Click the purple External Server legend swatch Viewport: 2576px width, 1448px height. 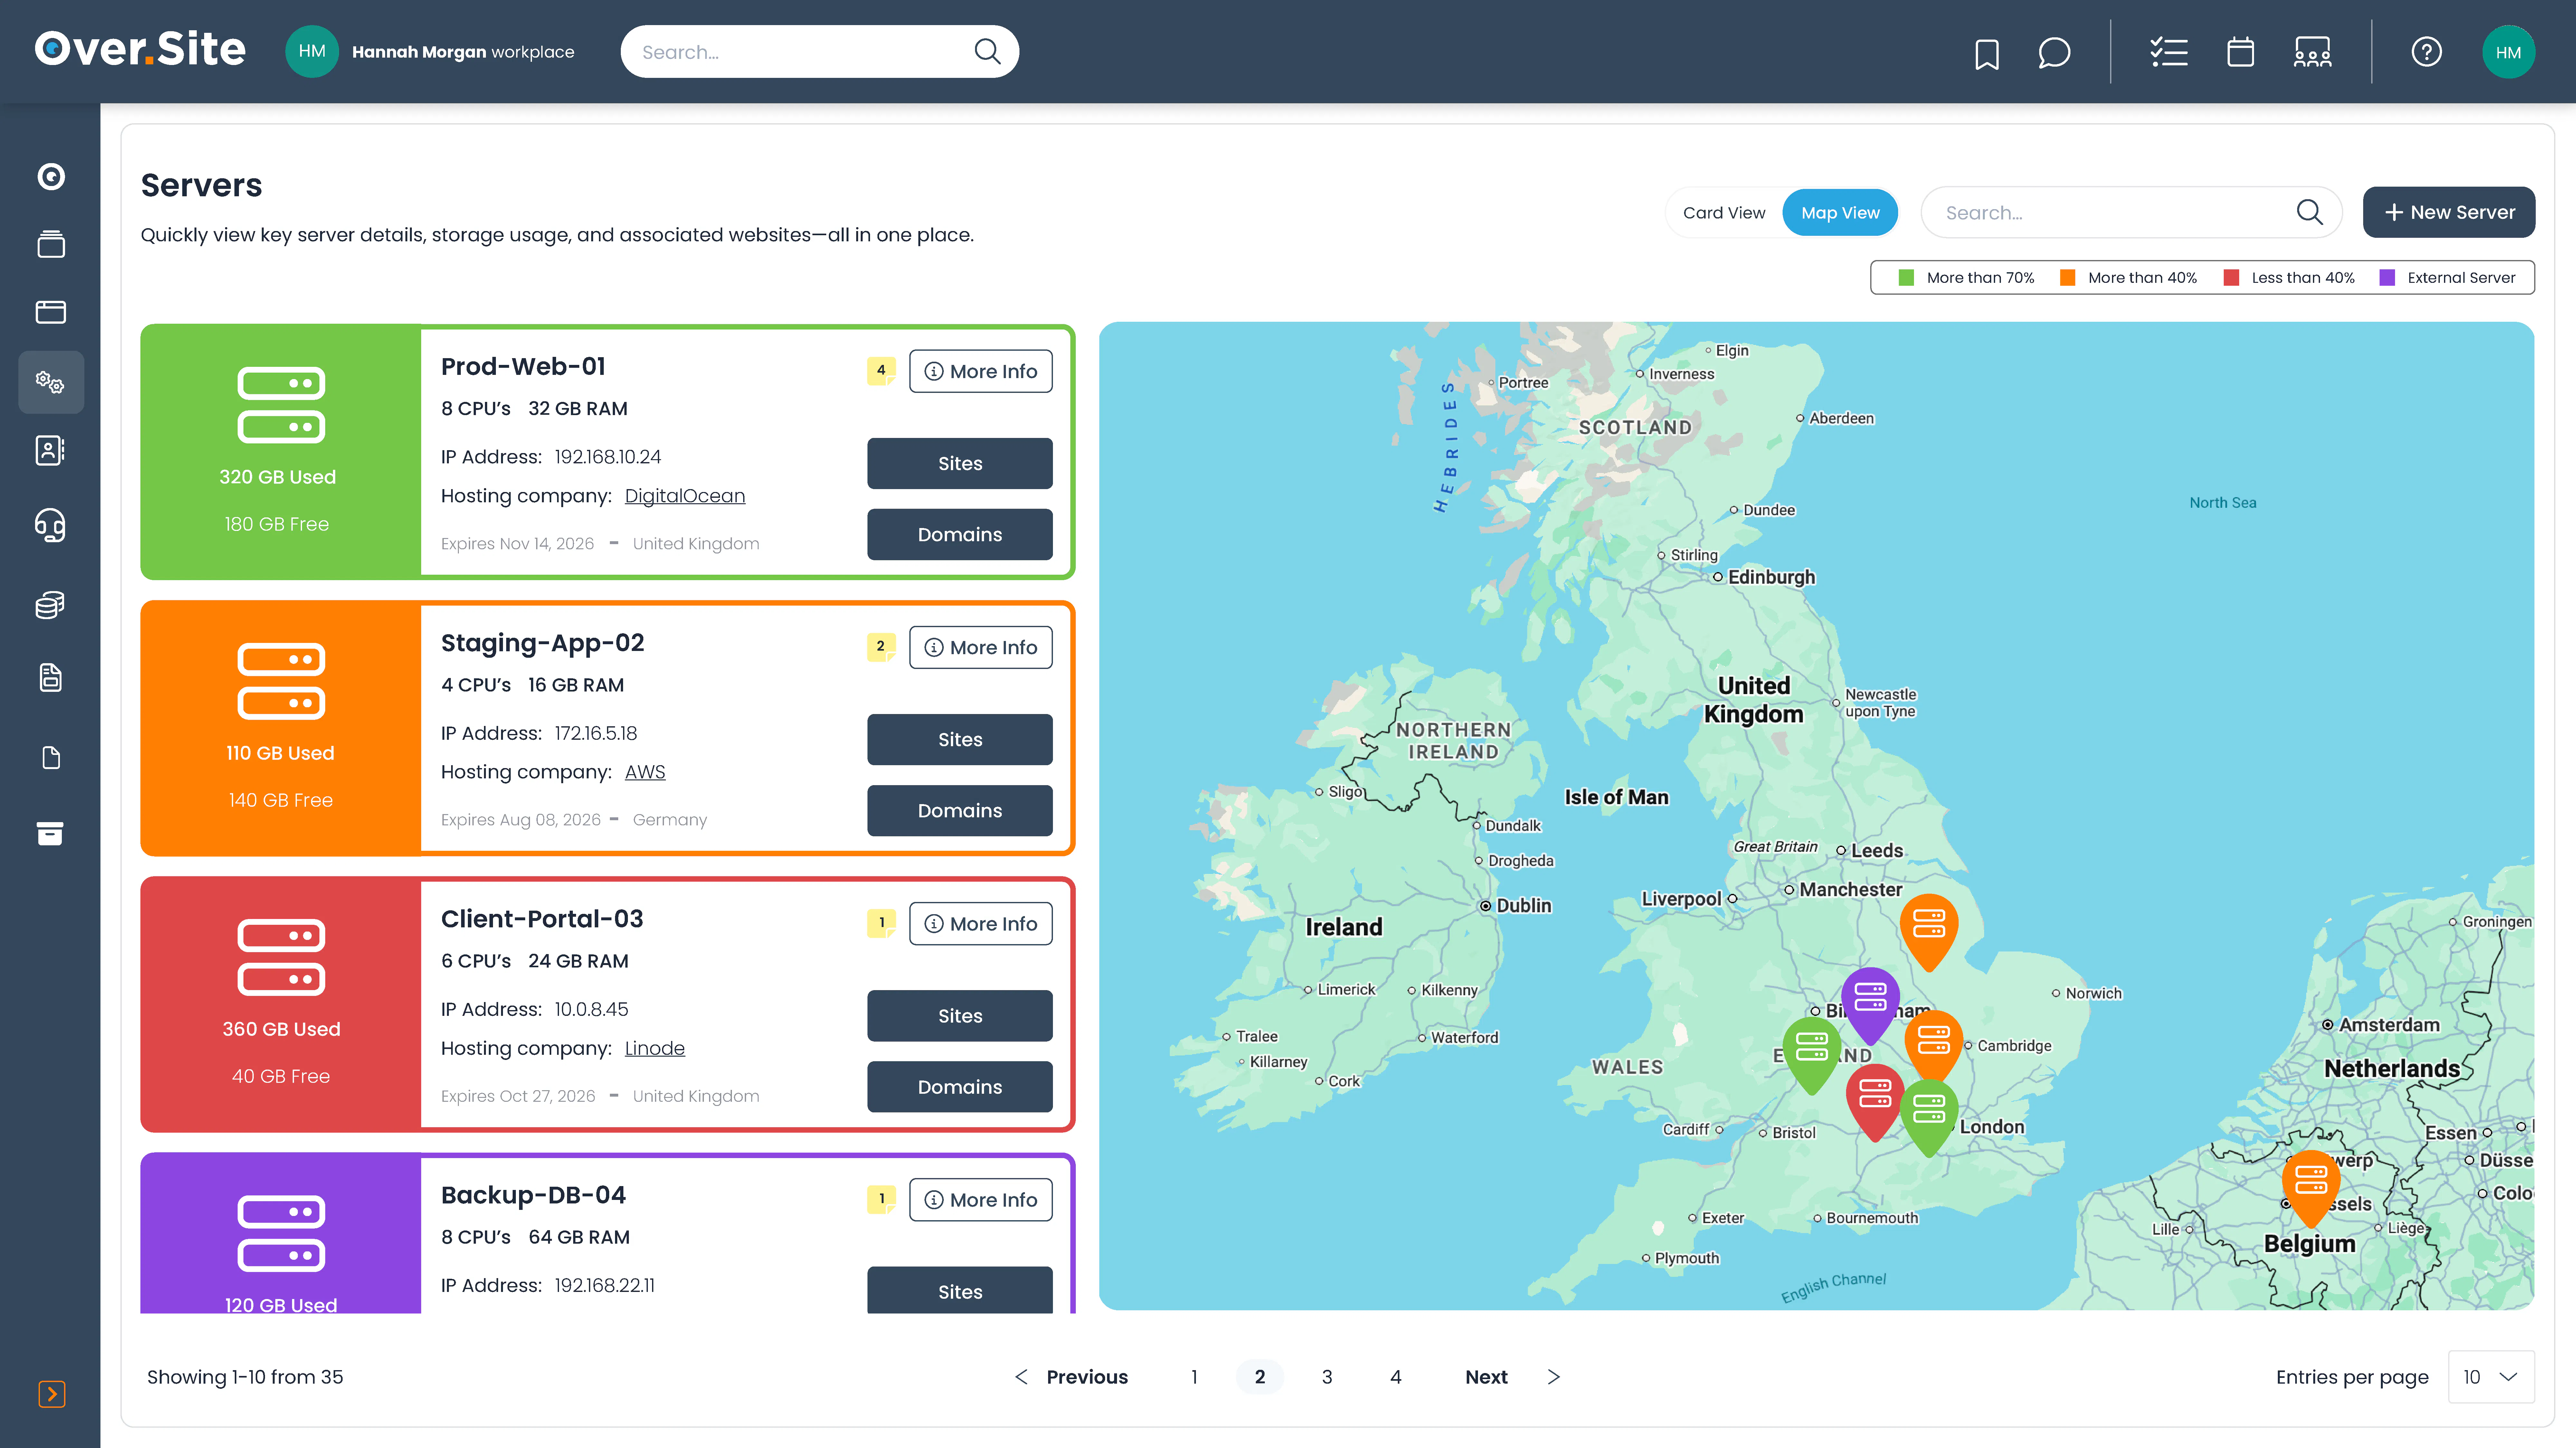(2387, 278)
